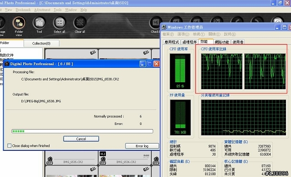Open 關機(U) menu in Task Manager
The image size is (291, 177).
click(214, 34)
